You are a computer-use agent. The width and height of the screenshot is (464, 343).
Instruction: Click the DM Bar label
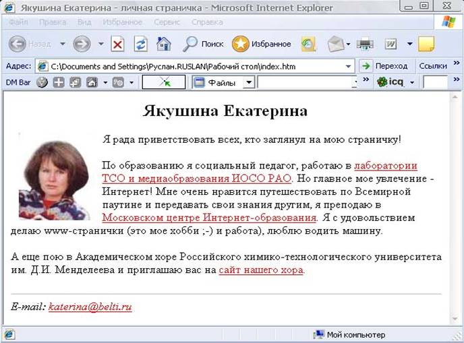coord(18,82)
